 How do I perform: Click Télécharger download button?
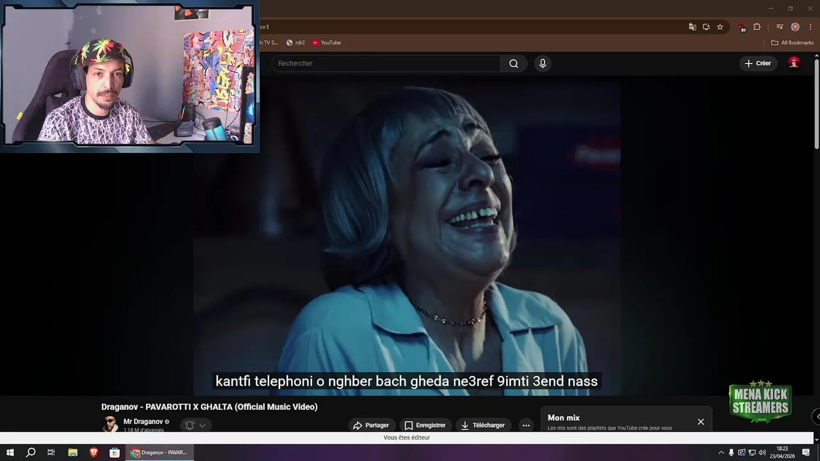click(x=483, y=425)
